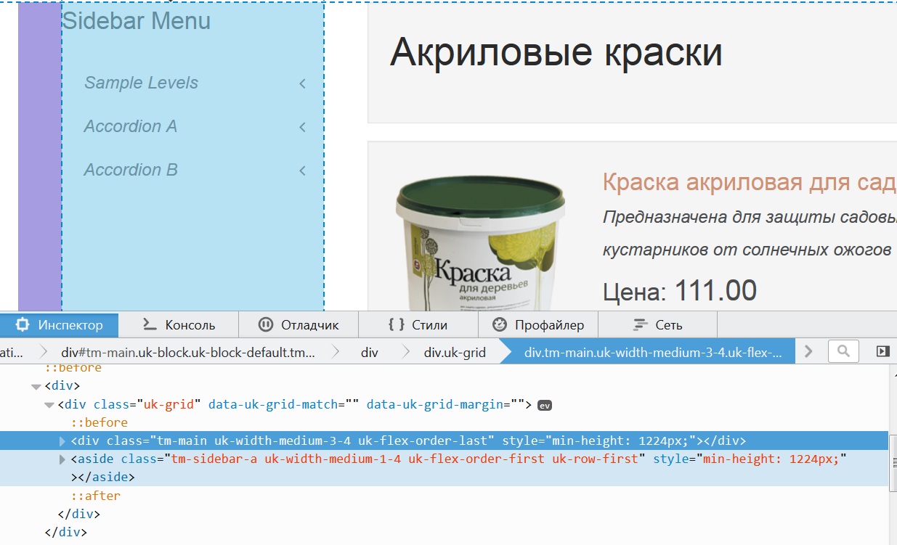This screenshot has height=545, width=897.
Task: Open the Профайлер profiler tab
Action: (x=538, y=325)
